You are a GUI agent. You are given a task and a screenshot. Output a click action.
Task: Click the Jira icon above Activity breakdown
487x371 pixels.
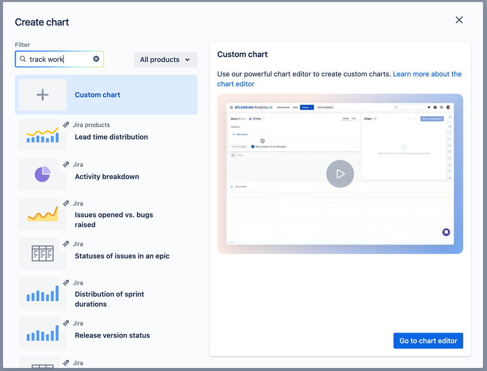click(66, 164)
